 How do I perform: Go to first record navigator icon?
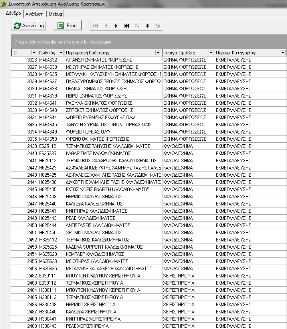pos(96,26)
